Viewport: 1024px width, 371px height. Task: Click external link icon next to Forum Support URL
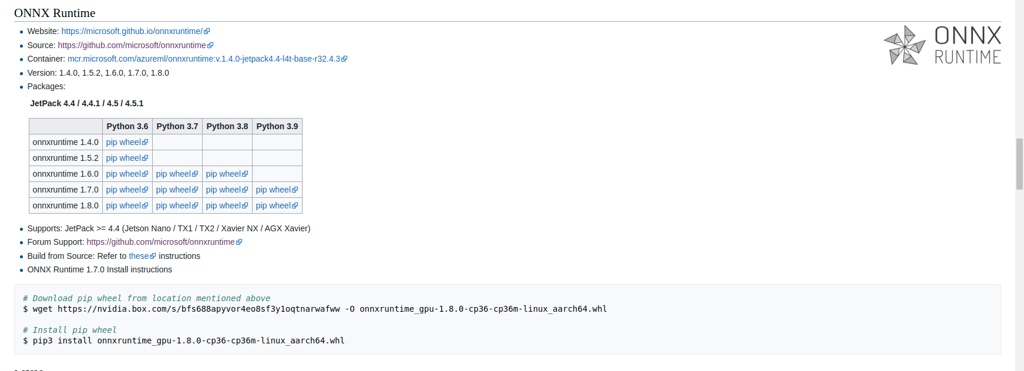point(239,242)
